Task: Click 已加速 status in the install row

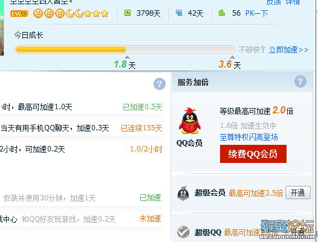Action: 151,198
